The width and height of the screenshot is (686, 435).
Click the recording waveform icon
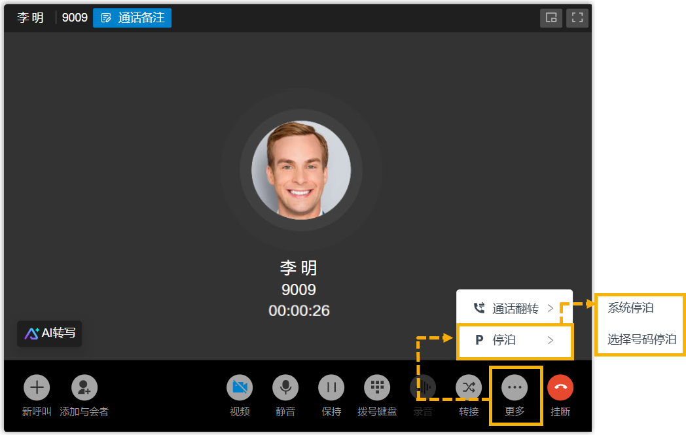(x=423, y=387)
